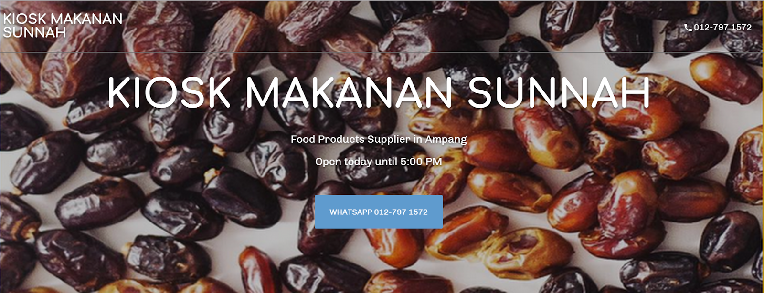The image size is (764, 293).
Task: Call 012-797 1572 from the header link
Action: tap(718, 28)
